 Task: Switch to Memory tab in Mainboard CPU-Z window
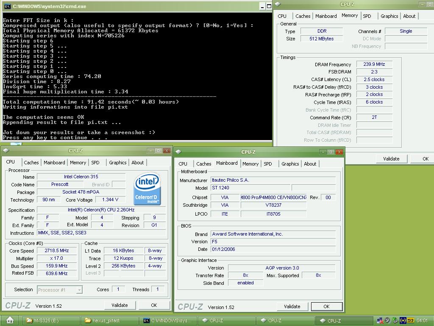(x=250, y=164)
